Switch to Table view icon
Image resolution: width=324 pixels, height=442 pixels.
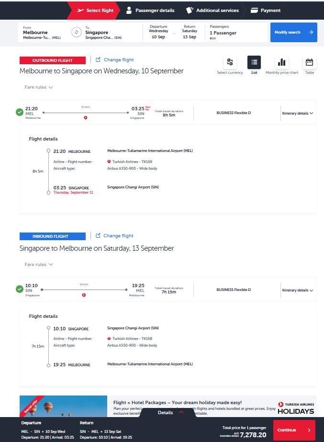pyautogui.click(x=309, y=62)
